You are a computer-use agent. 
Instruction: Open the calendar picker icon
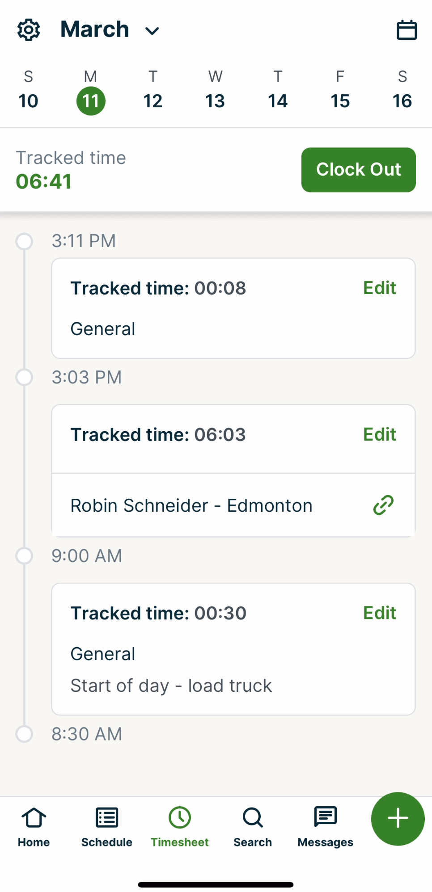(407, 30)
